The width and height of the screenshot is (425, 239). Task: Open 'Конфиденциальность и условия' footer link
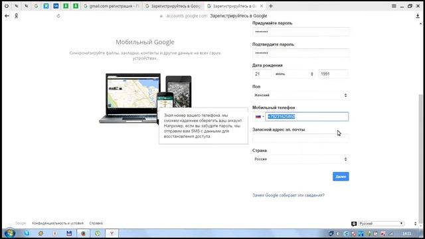58,223
